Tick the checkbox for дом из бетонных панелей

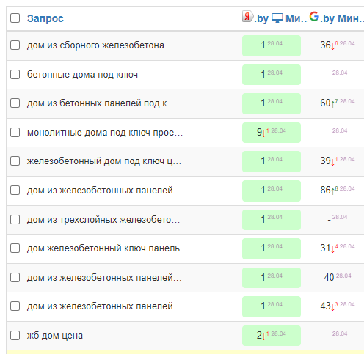point(15,103)
